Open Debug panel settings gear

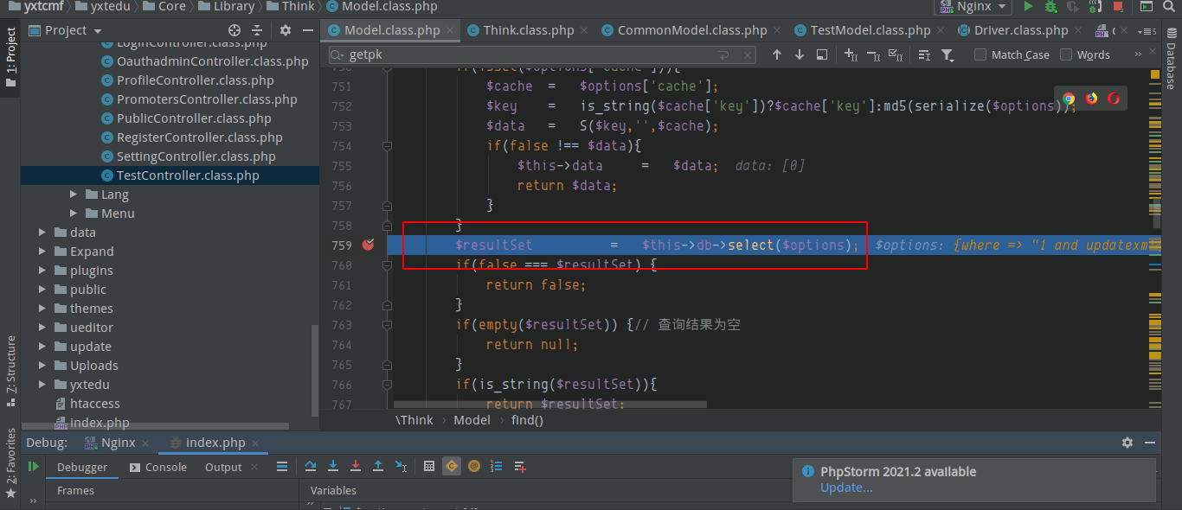[x=1127, y=443]
